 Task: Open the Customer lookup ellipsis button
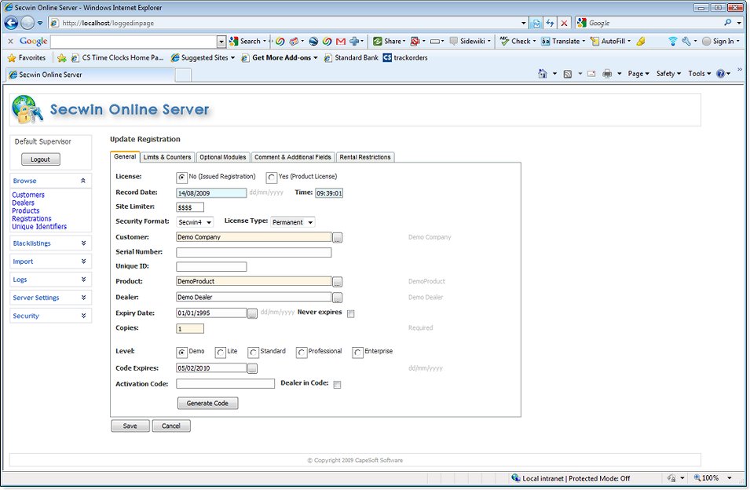[338, 237]
